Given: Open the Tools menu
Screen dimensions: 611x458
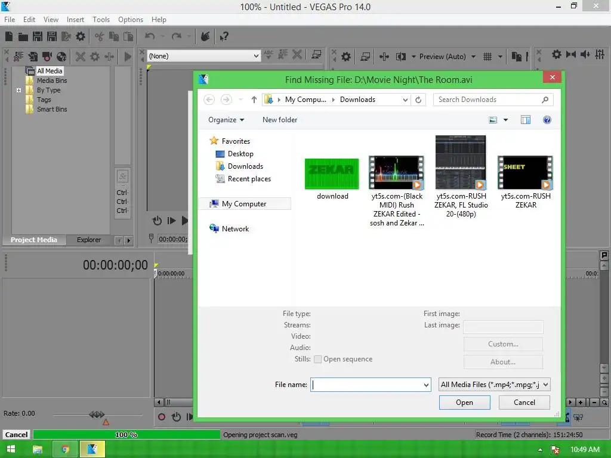Looking at the screenshot, I should 101,20.
